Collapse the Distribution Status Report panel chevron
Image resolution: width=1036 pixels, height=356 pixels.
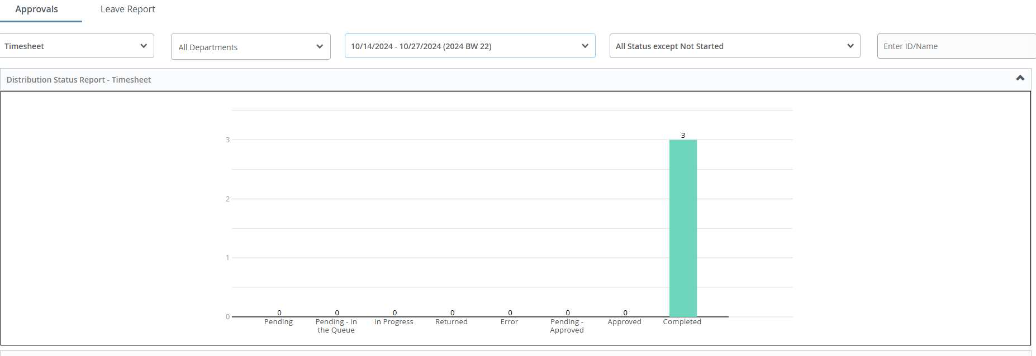point(1020,79)
